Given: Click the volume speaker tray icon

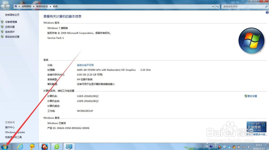Looking at the screenshot, I should pyautogui.click(x=248, y=147).
